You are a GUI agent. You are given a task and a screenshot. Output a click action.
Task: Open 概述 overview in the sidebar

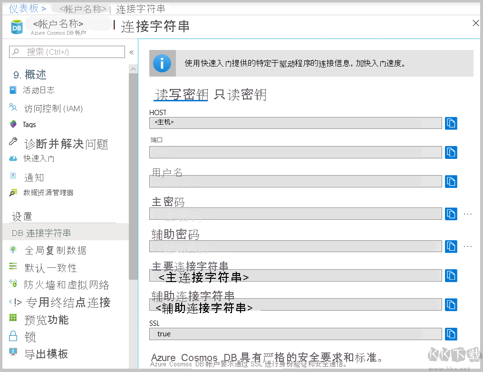tap(36, 75)
